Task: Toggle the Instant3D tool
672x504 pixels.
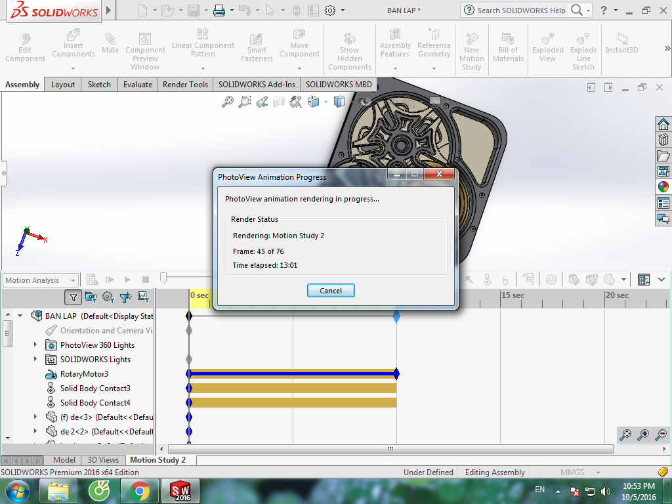Action: [621, 43]
